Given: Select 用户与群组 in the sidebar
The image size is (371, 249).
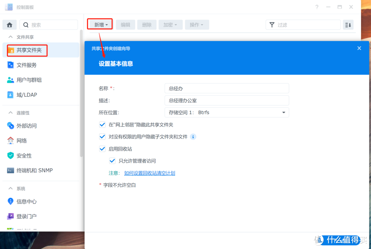Looking at the screenshot, I should click(x=32, y=80).
